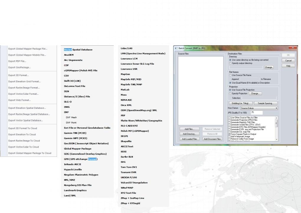Select 'GeoJSON (Javascript Object Notation)' format
Viewport: 301px width, 213px height.
click(86, 143)
